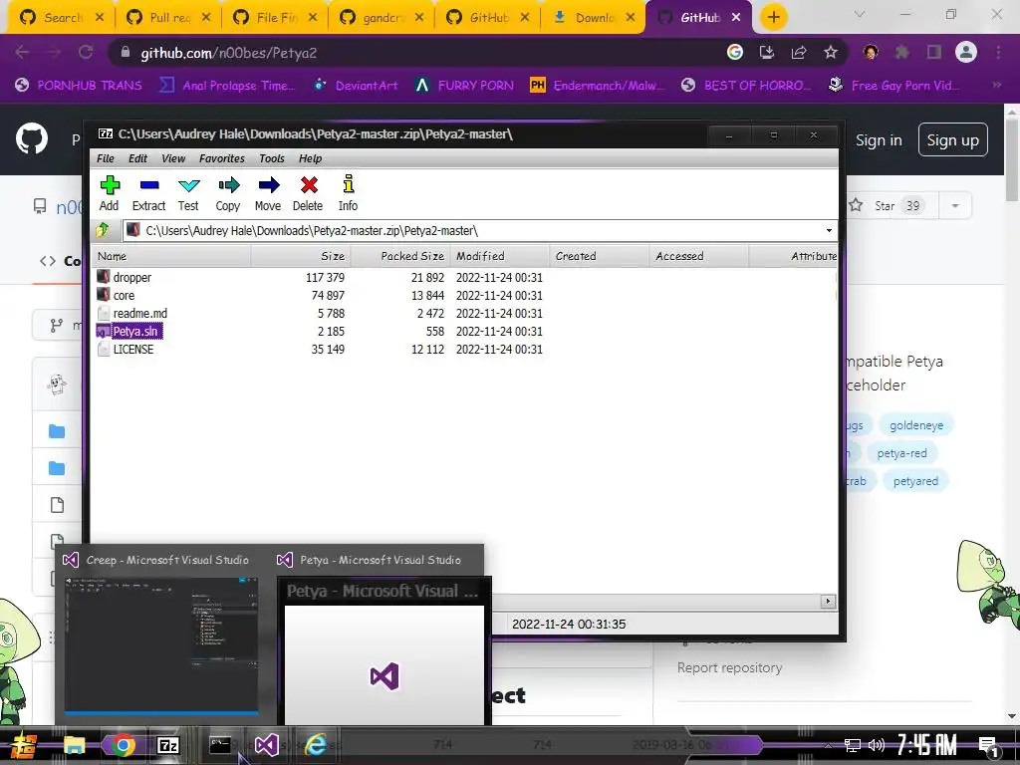Screen dimensions: 1020x765
Task: Click the Windows Start button
Action: coord(24,746)
